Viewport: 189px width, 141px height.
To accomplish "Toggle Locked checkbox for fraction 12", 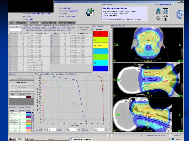I will pyautogui.click(x=23, y=63).
